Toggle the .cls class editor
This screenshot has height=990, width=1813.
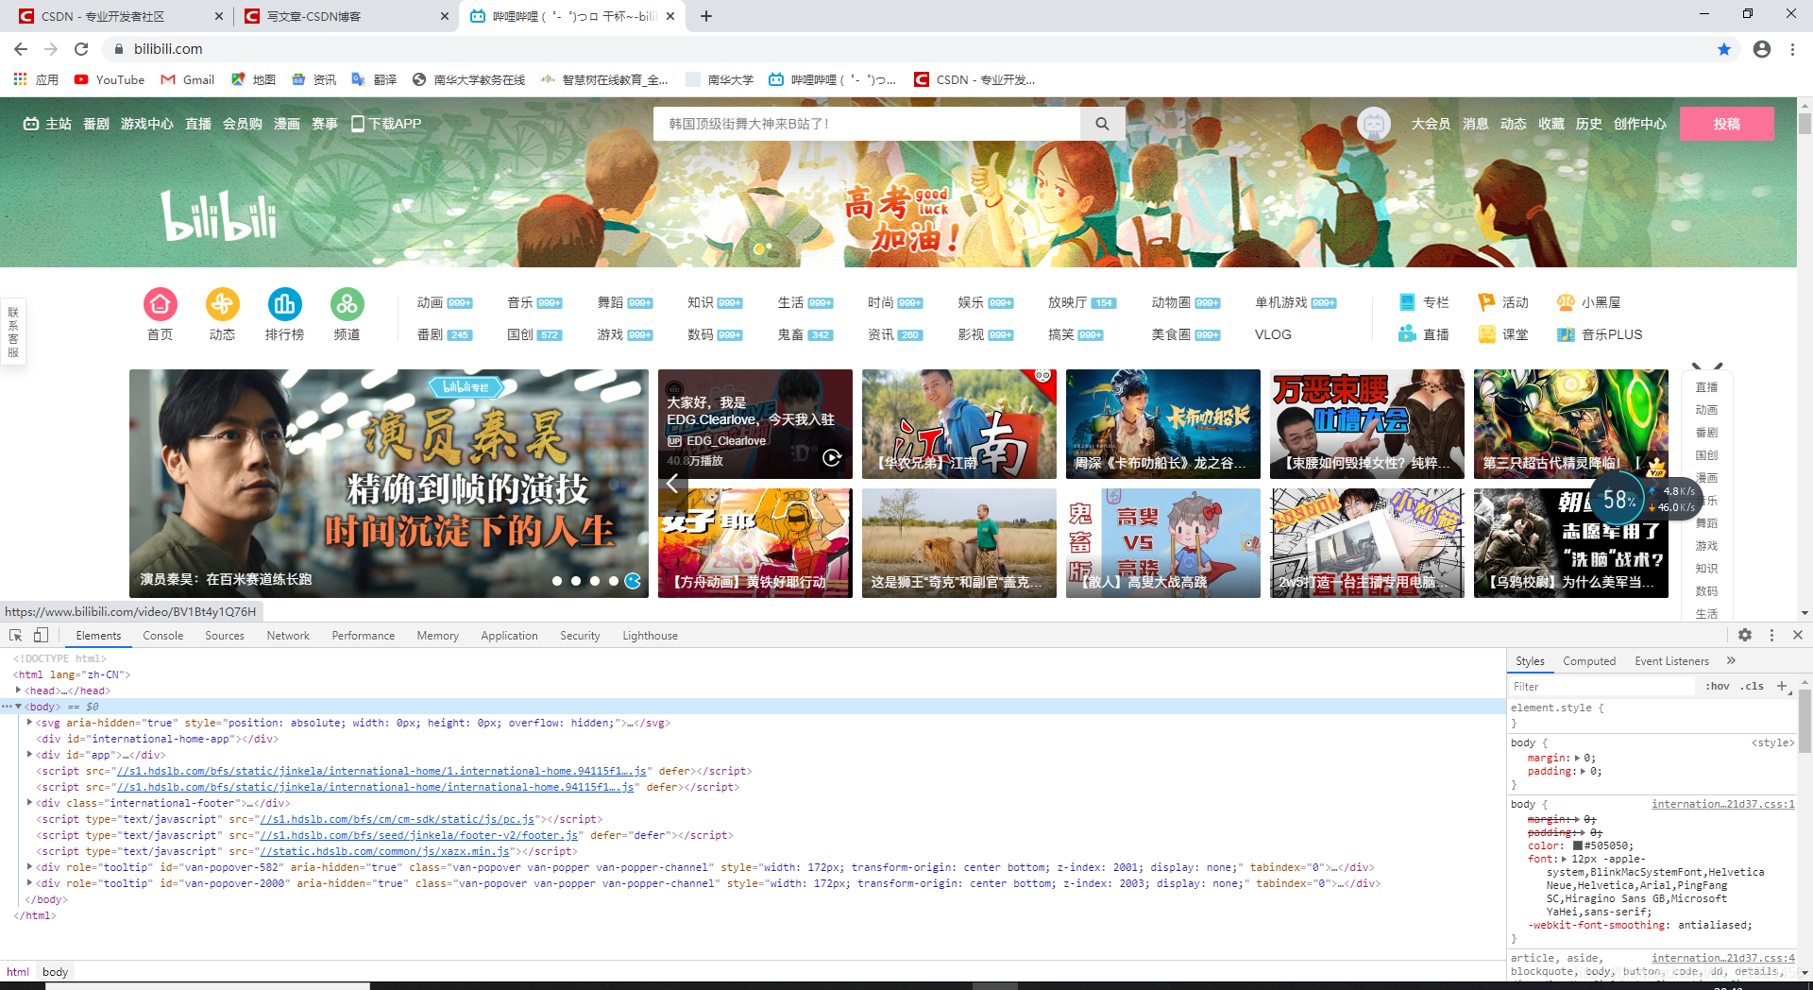1753,687
